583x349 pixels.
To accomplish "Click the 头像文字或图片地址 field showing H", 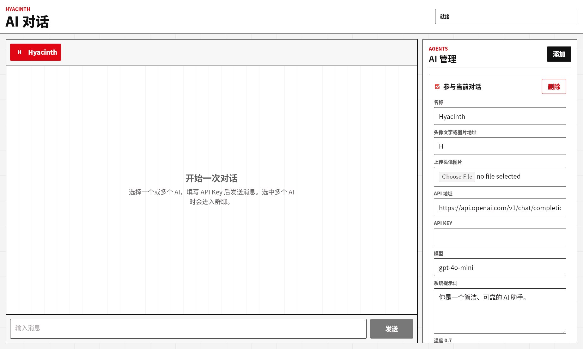I will (x=500, y=146).
